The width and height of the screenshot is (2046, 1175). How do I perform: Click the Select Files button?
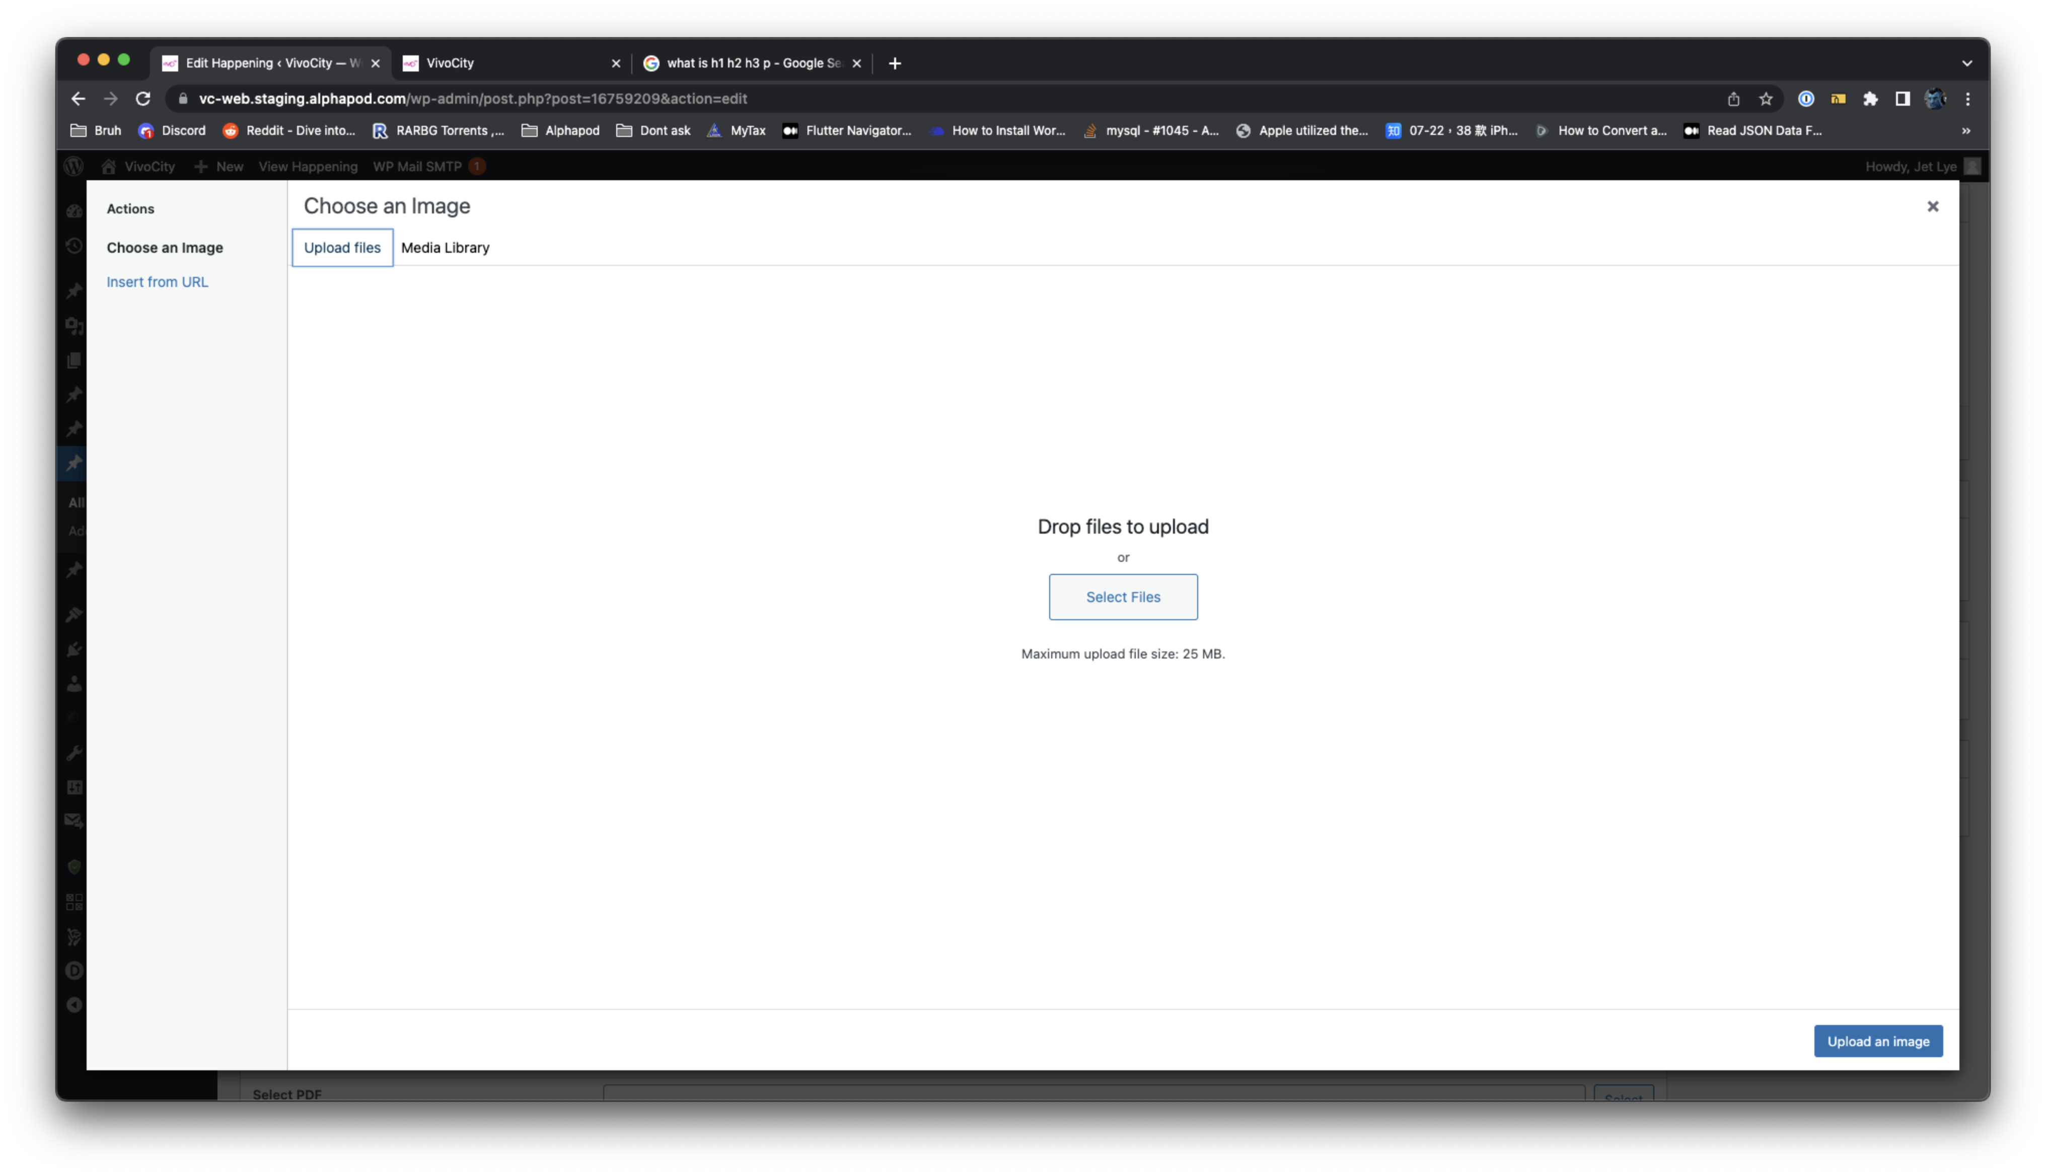(1123, 597)
